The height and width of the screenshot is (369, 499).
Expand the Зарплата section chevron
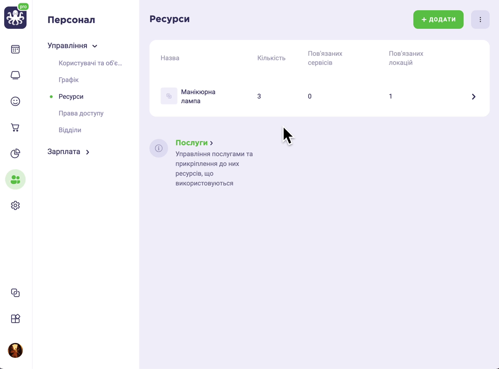[88, 152]
